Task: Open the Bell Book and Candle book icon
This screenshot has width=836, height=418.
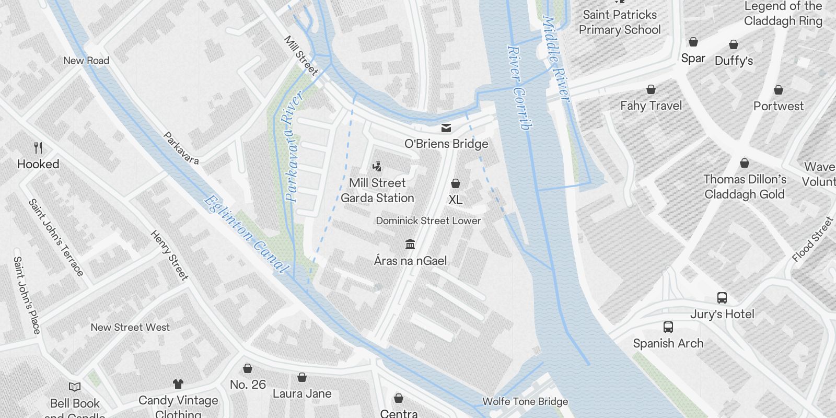Action: [75, 387]
